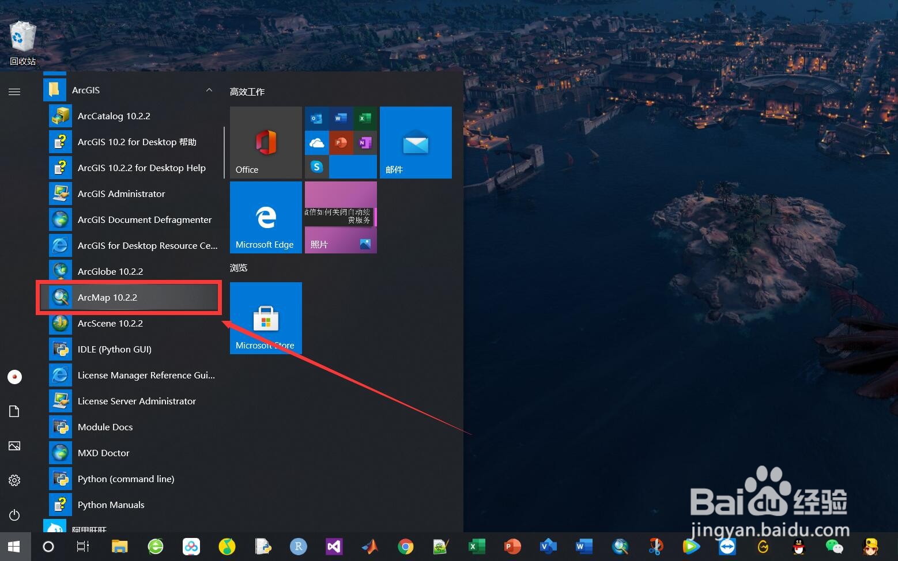The width and height of the screenshot is (898, 561).
Task: Open Python (command line)
Action: [x=132, y=479]
